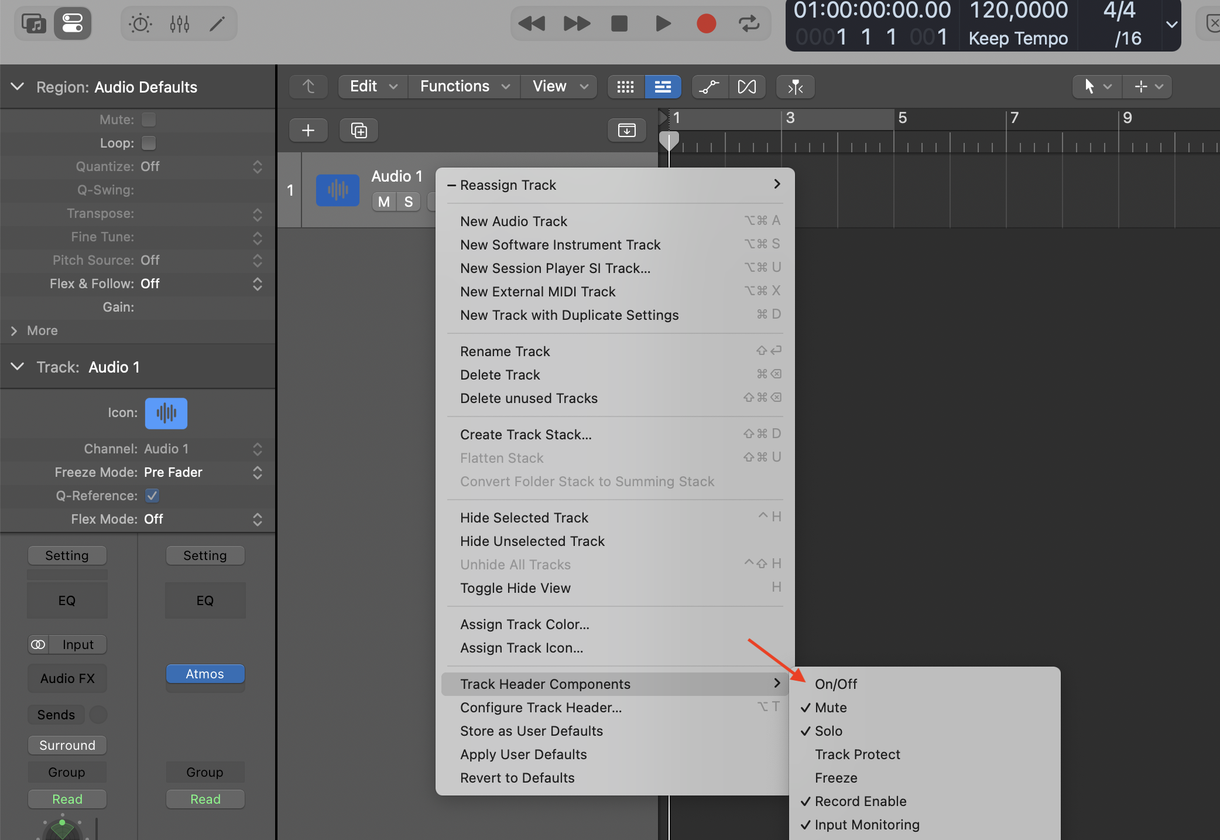Click the left channel strip Setting button
The image size is (1220, 840).
point(67,555)
